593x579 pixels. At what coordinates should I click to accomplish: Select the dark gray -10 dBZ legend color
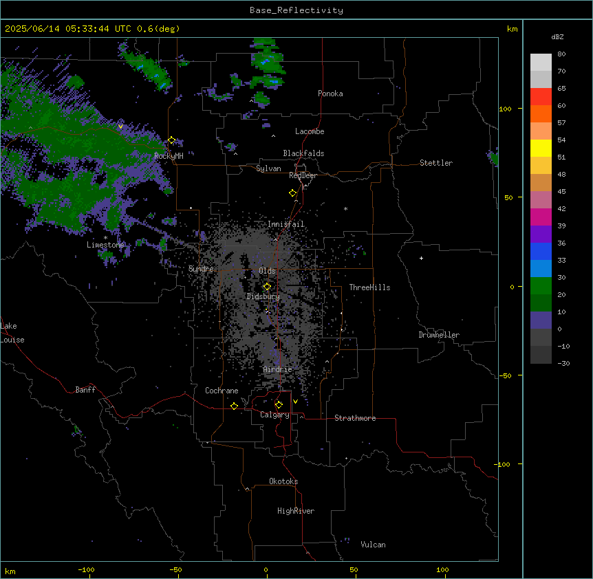pos(541,355)
